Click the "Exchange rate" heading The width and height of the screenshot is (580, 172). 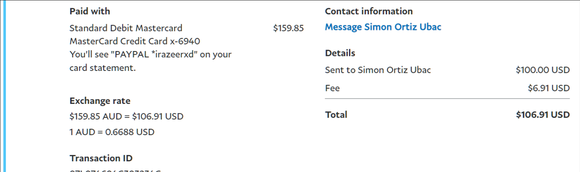click(x=100, y=101)
